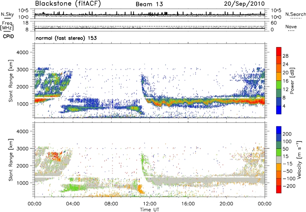This screenshot has height=212, width=306.
Task: Click the "24" power scale value
Action: (285, 64)
